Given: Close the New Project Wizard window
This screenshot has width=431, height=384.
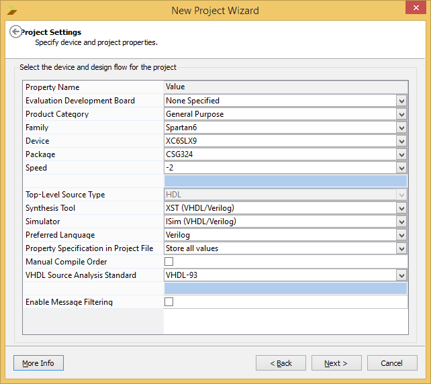Looking at the screenshot, I should (x=416, y=9).
